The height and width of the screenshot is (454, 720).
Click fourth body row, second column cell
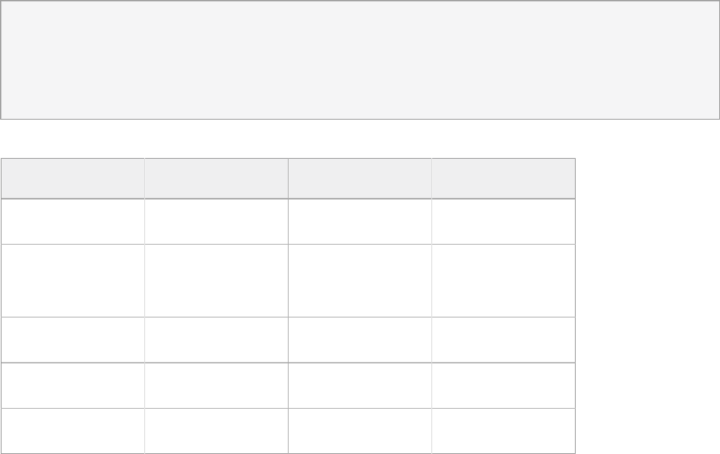216,386
